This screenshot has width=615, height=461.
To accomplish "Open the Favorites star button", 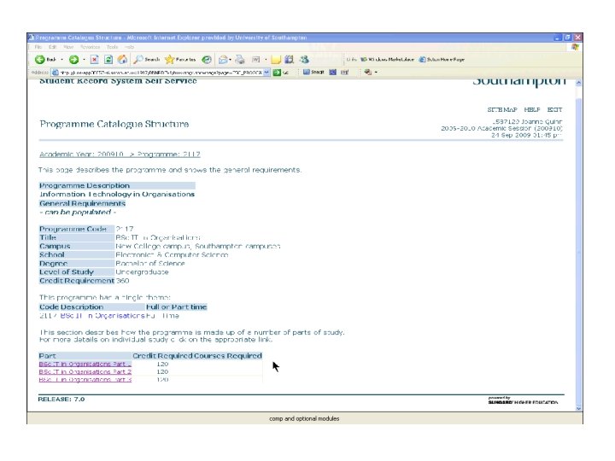I will point(180,60).
